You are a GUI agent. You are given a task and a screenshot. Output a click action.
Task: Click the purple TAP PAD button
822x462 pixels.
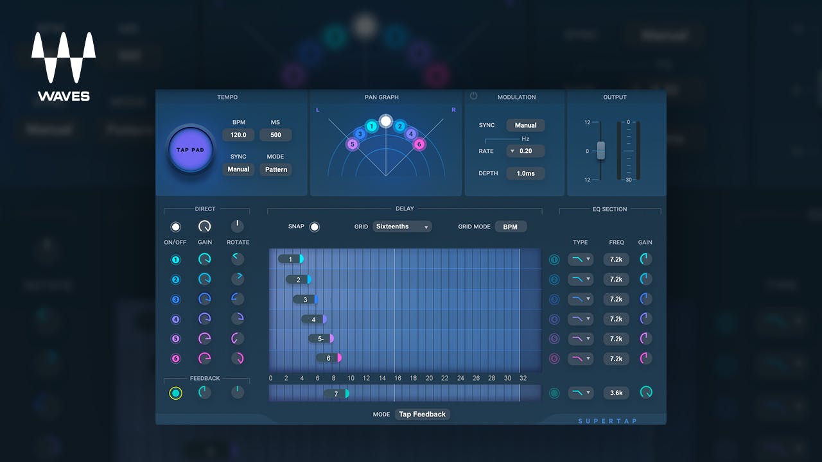[190, 150]
